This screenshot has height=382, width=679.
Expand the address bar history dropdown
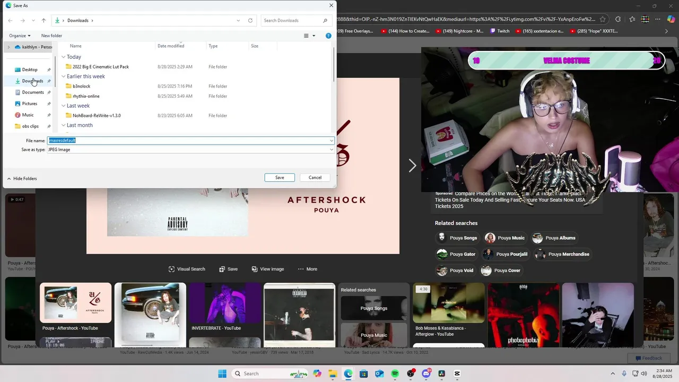238,21
